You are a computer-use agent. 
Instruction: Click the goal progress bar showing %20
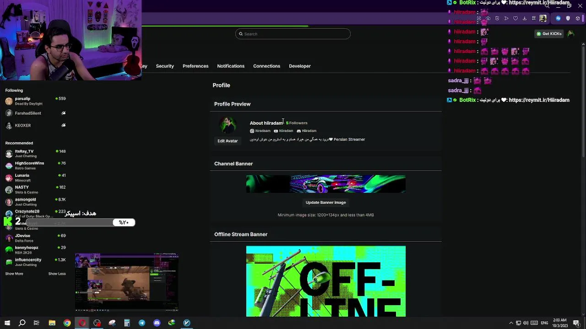tap(80, 223)
